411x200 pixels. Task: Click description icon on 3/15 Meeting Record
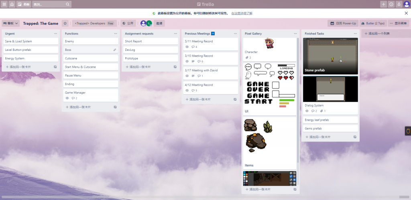193,61
